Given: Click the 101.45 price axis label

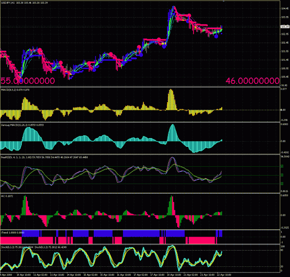Looking at the screenshot, I should pyautogui.click(x=285, y=60).
